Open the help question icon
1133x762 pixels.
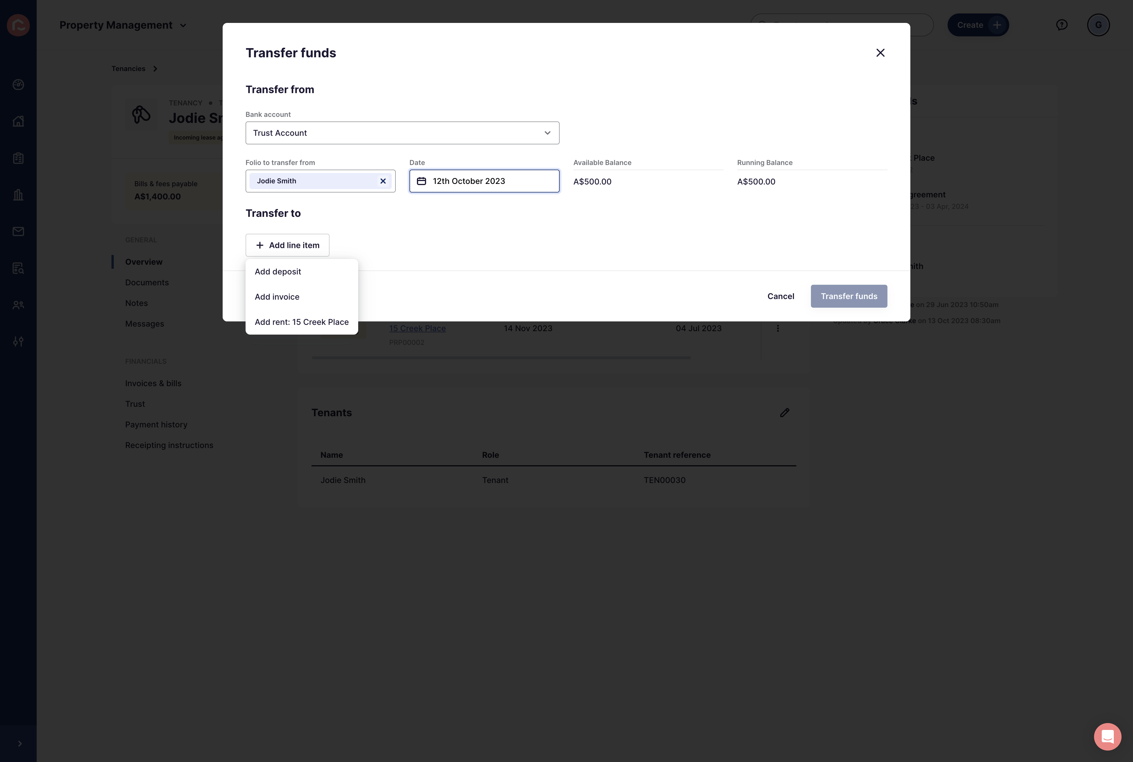coord(1062,25)
